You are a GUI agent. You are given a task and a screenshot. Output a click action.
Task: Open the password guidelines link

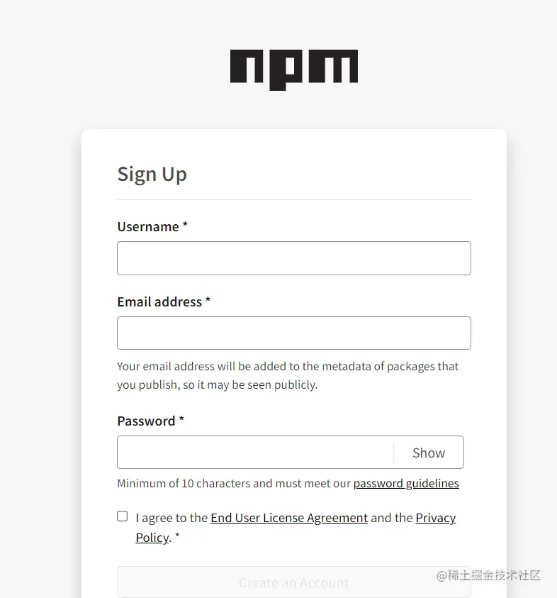click(406, 483)
